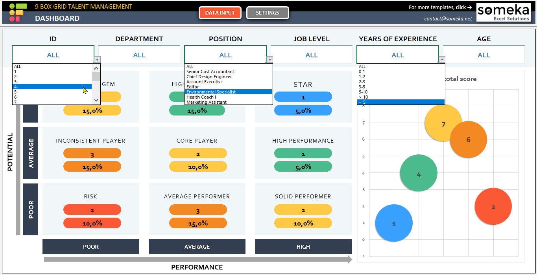The height and width of the screenshot is (275, 537).
Task: Click inside the ID filter box showing ALL
Action: (x=53, y=55)
